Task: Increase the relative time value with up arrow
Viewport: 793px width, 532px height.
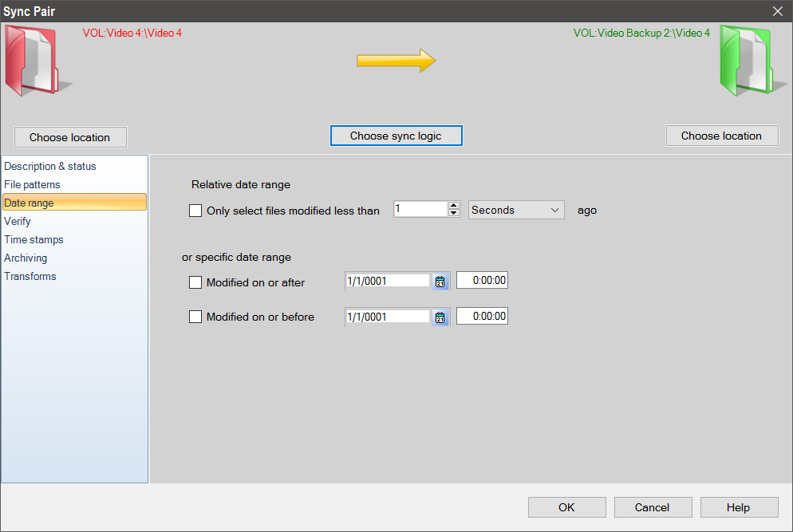Action: coord(454,206)
